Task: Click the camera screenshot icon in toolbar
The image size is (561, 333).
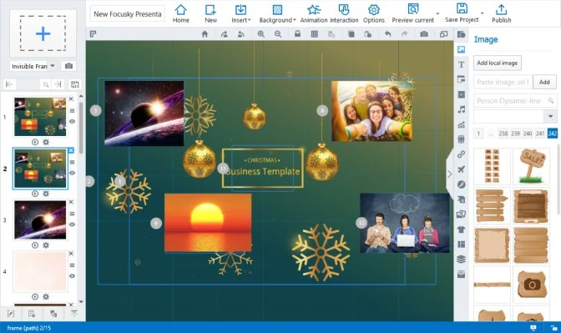Action: [x=424, y=34]
